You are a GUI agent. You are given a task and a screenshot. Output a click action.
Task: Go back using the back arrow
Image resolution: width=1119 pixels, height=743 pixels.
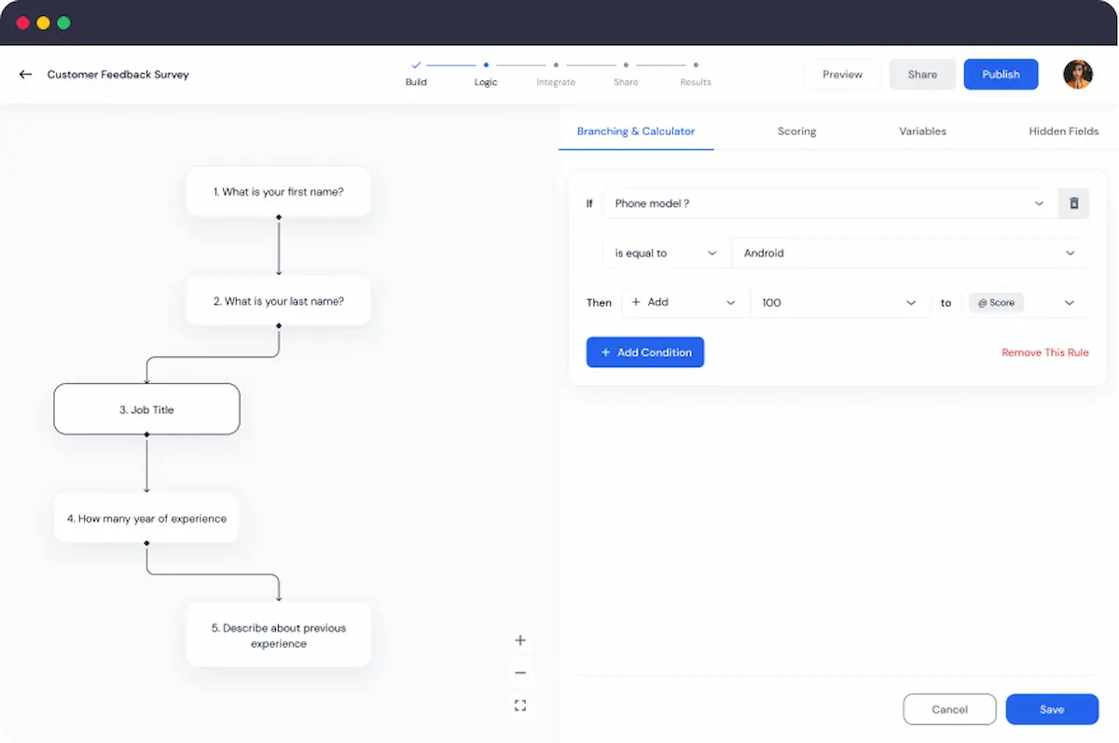click(24, 74)
